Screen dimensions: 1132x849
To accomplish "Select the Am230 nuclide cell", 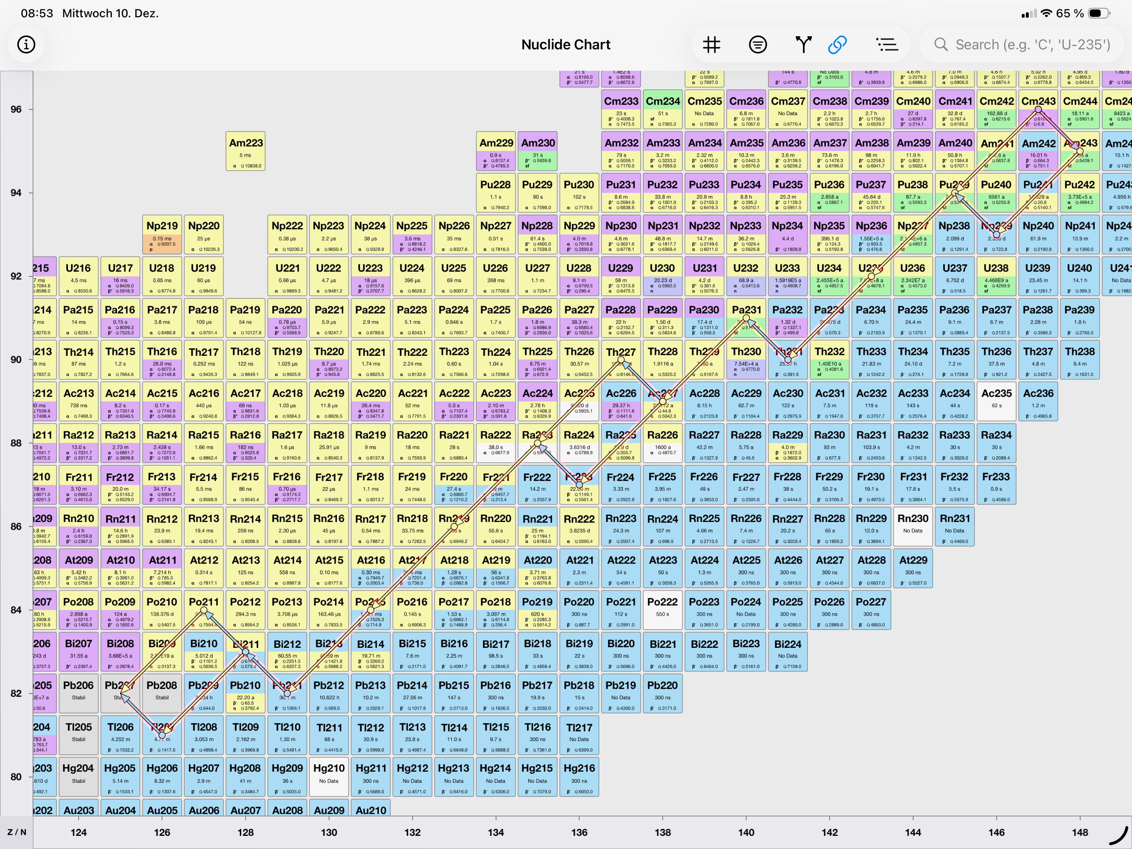I will coord(538,151).
